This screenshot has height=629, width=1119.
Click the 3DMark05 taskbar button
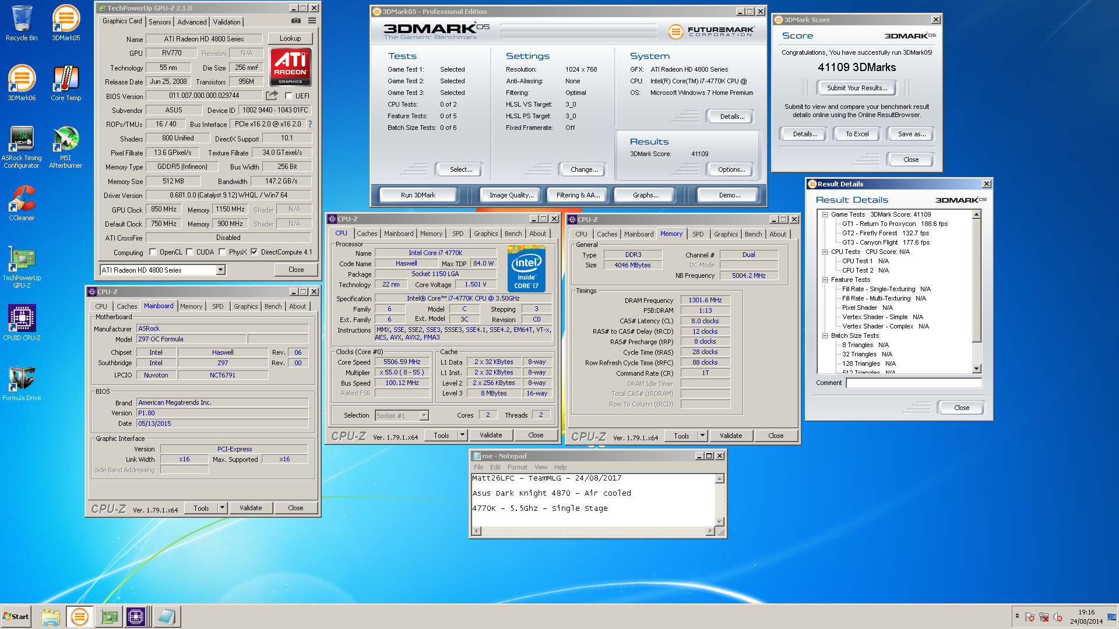point(79,617)
